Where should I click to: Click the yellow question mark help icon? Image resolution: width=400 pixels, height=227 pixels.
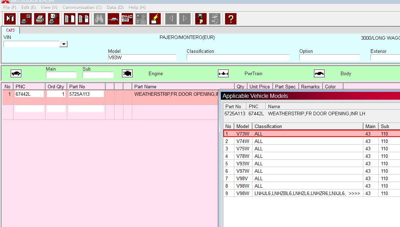[x=231, y=18]
